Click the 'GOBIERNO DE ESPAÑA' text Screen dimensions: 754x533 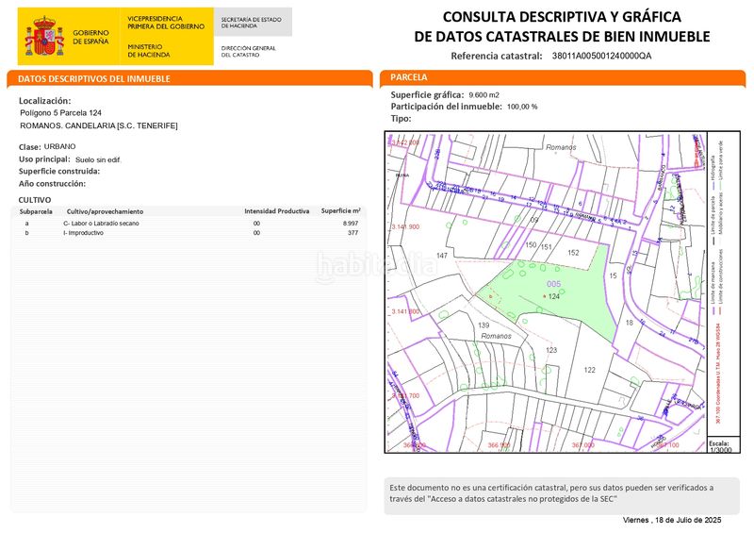[90, 37]
